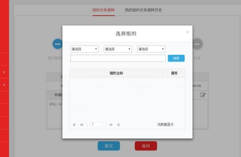
Task: Click the 组织全称 column header
Action: tap(116, 73)
